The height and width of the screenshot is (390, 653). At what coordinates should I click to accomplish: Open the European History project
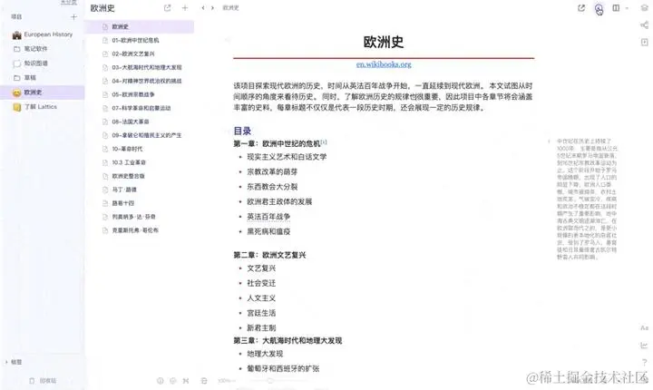tap(43, 34)
